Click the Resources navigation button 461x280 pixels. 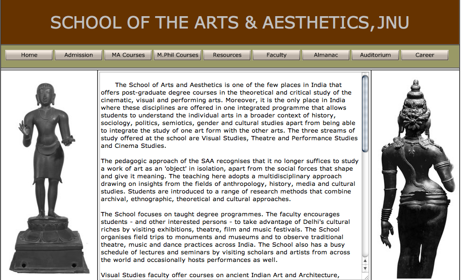click(x=227, y=55)
